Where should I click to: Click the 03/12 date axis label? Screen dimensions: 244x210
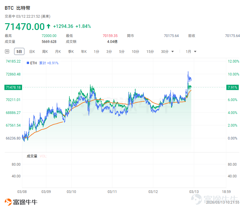[153, 192]
